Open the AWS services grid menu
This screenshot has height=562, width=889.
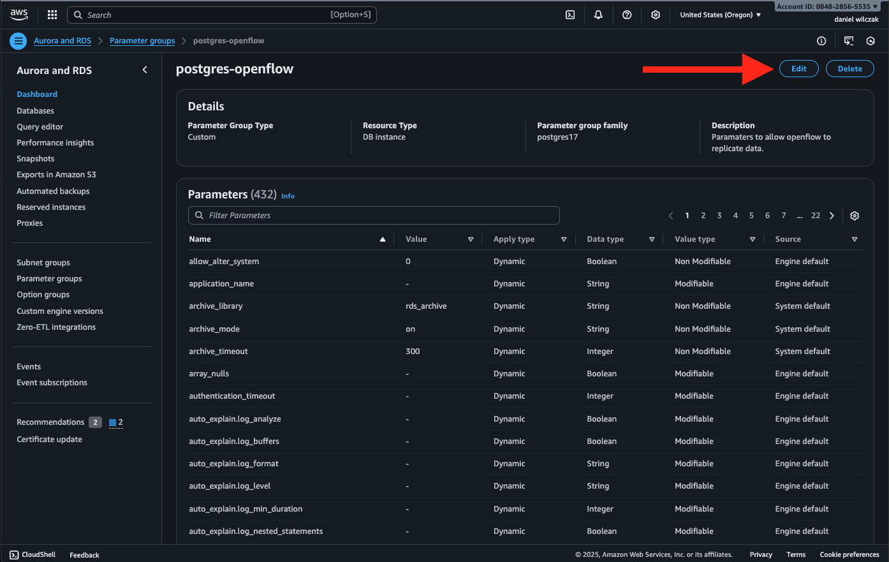pos(52,15)
